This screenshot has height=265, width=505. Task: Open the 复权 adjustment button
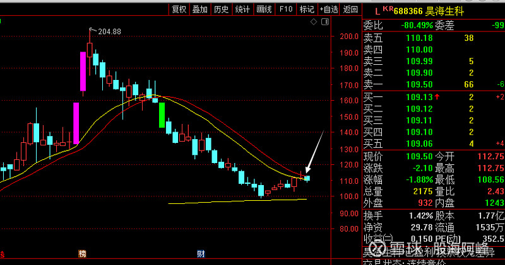(179, 9)
